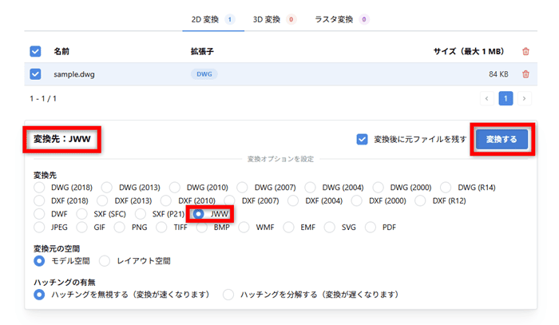This screenshot has width=559, height=325.
Task: Select DWG (2010) output format
Action: tap(175, 188)
